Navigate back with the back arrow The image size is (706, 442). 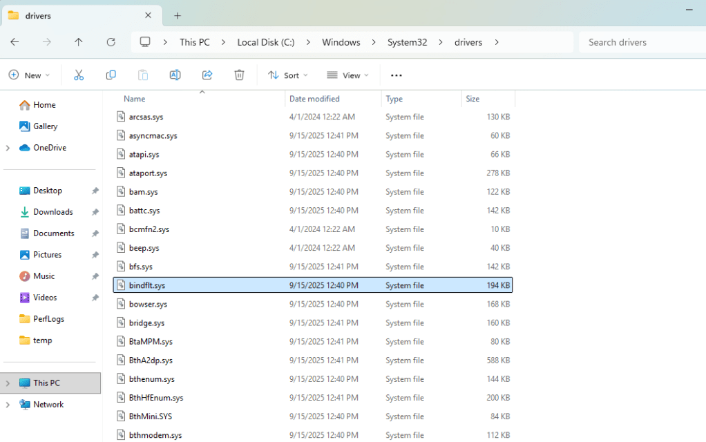click(x=15, y=42)
